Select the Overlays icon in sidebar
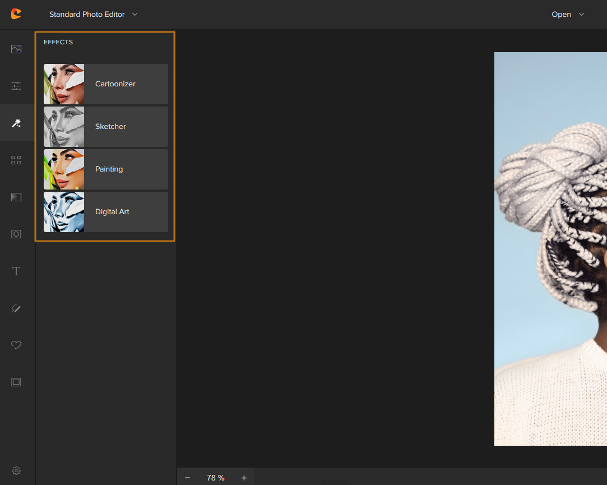This screenshot has height=485, width=607. coord(16,197)
